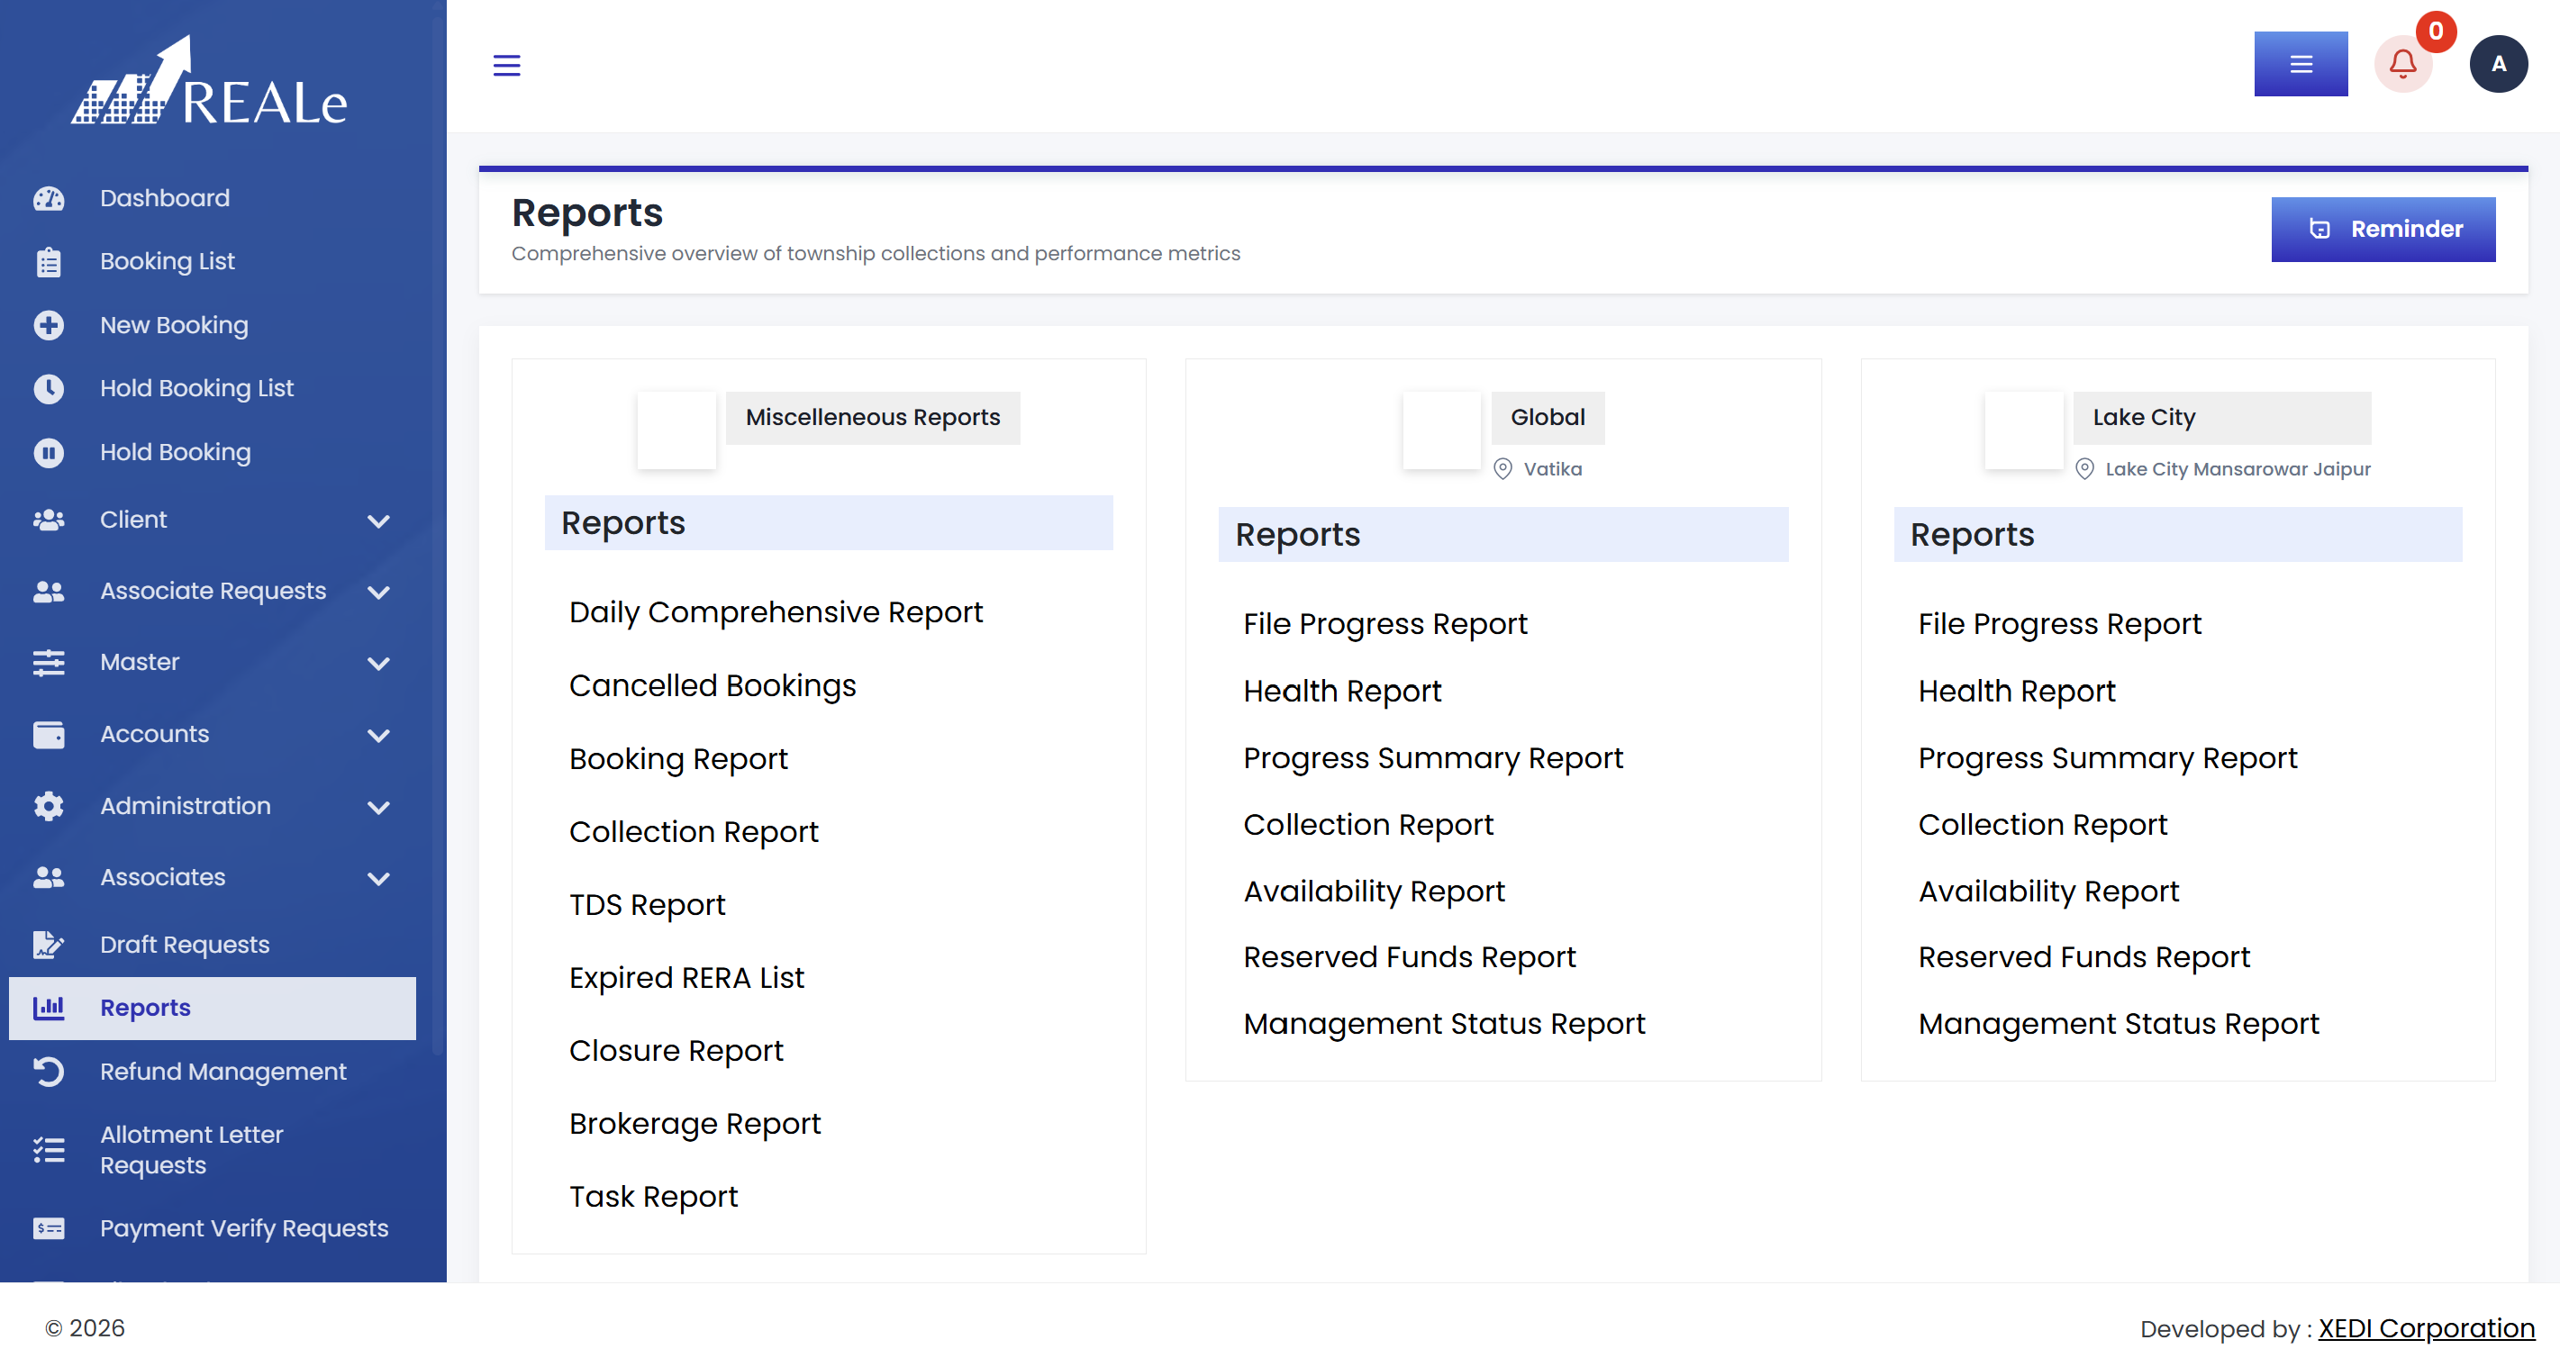Screen dimensions: 2560x1367
Task: Open the Dashboard menu item
Action: pyautogui.click(x=213, y=199)
